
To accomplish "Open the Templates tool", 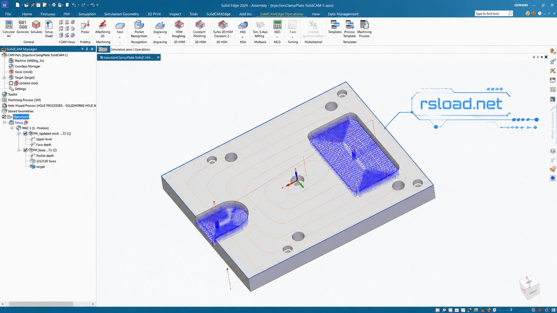I will 335,27.
